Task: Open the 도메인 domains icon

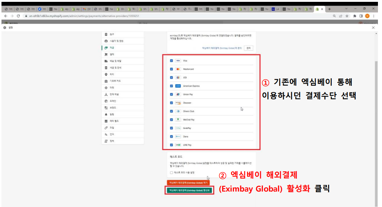Action: 106,101
